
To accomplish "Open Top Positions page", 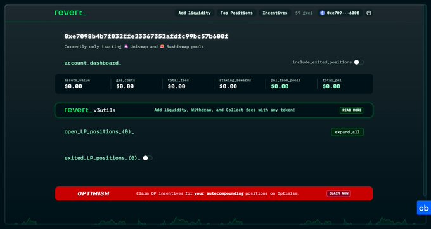I will pyautogui.click(x=236, y=13).
